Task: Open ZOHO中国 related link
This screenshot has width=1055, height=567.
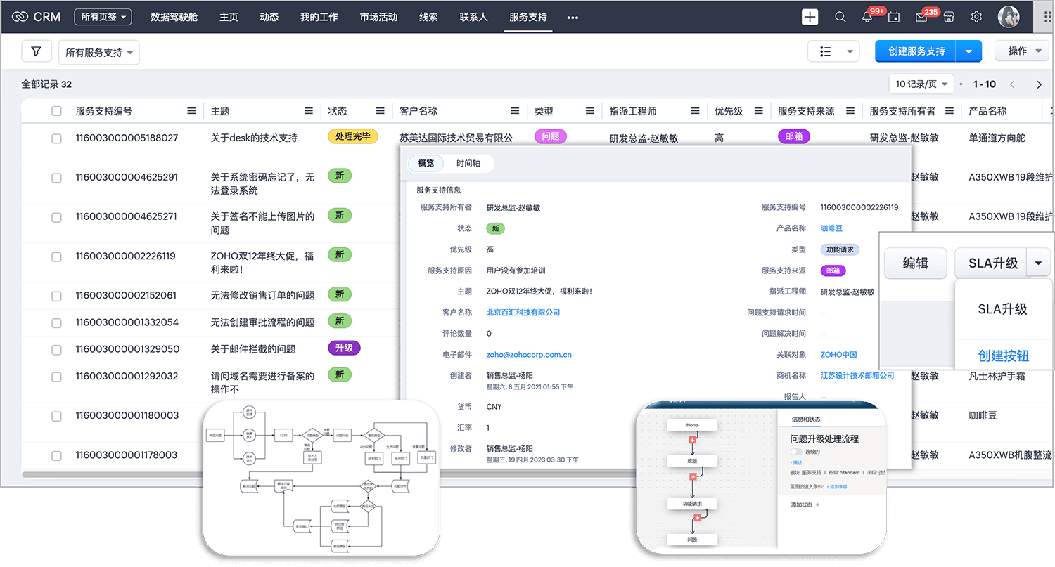Action: click(838, 355)
